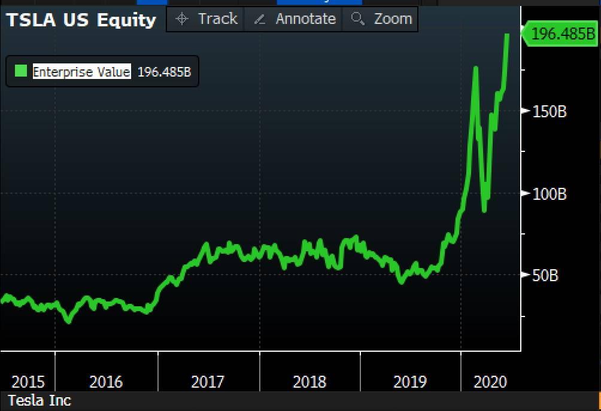This screenshot has width=601, height=411.
Task: Click the 2015 axis year label
Action: (28, 382)
